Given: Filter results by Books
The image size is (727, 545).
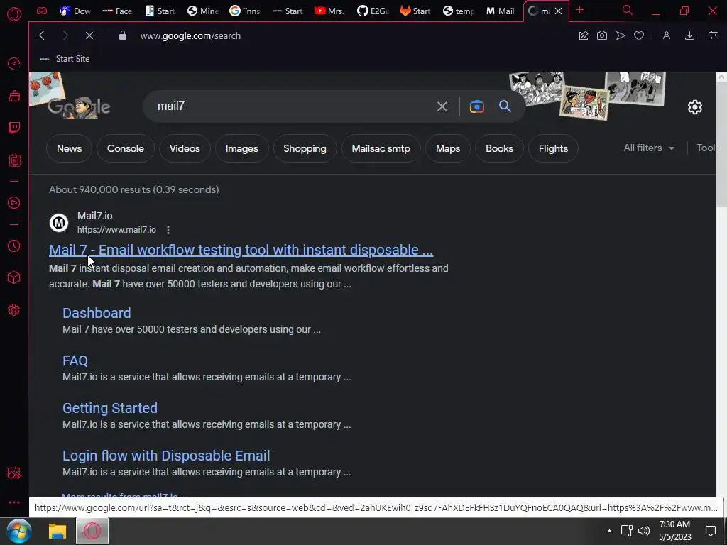Looking at the screenshot, I should (x=499, y=148).
